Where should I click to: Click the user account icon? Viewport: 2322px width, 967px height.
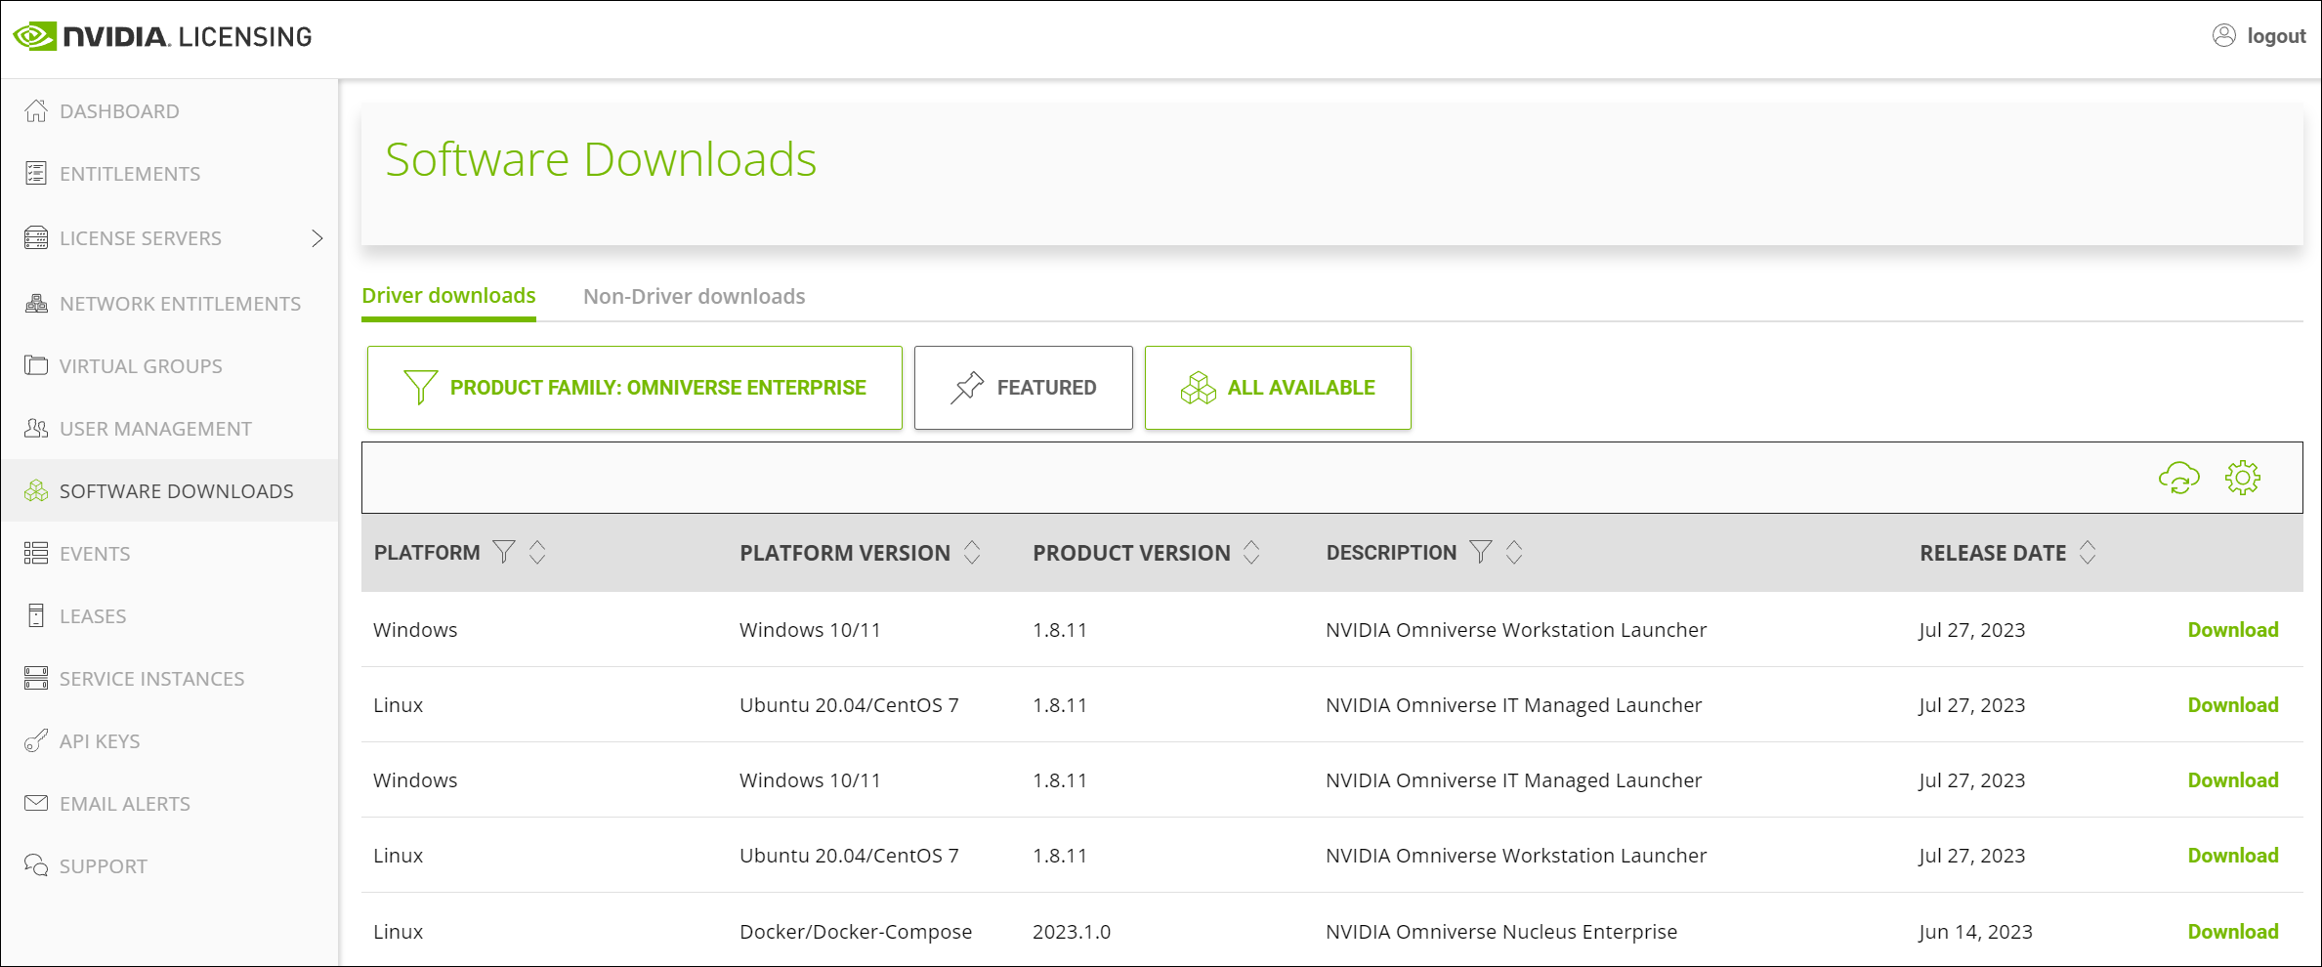point(2223,35)
